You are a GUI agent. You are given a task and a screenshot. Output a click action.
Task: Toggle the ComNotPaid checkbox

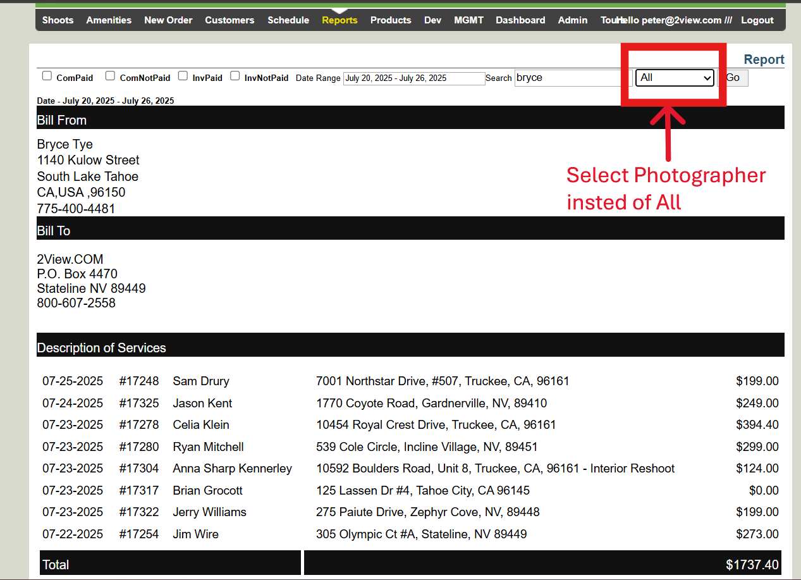110,76
